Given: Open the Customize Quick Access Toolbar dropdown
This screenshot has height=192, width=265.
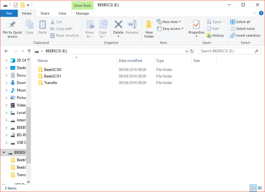Looking at the screenshot, I should tap(28, 5).
